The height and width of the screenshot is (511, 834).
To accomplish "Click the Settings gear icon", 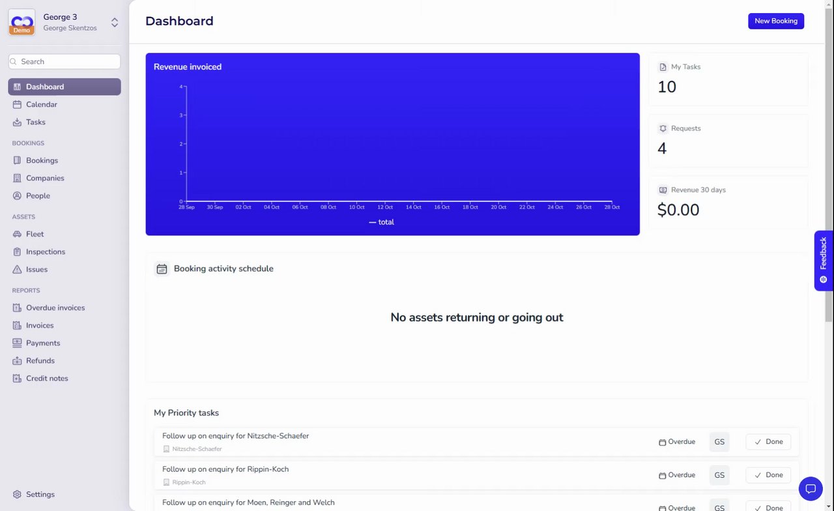I will (17, 494).
